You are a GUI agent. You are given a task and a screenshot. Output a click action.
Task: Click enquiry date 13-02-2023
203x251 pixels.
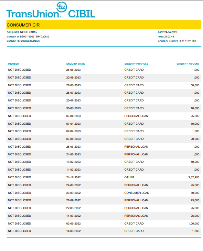pyautogui.click(x=73, y=162)
